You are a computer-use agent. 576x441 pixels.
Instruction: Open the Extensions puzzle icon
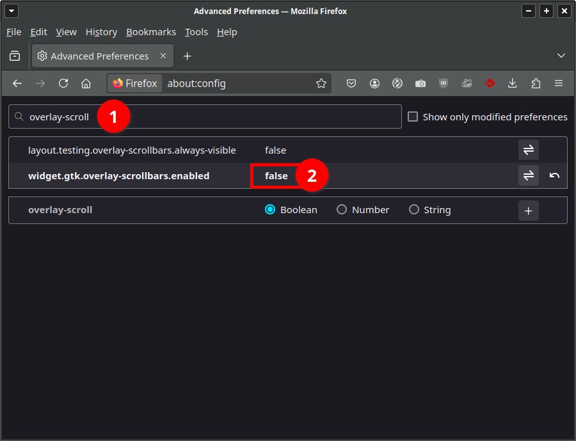536,83
